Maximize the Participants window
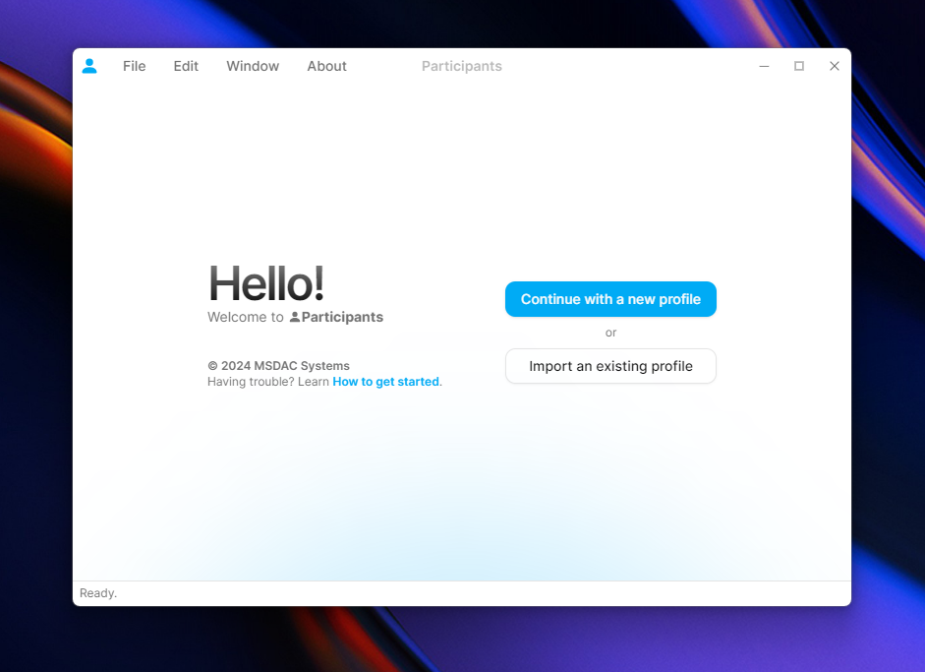 [x=799, y=66]
